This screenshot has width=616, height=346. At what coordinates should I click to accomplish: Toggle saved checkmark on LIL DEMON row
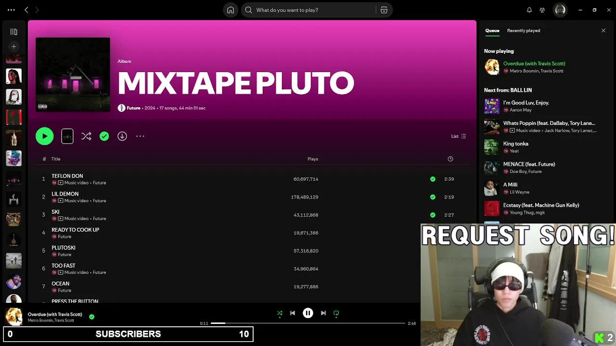click(433, 197)
